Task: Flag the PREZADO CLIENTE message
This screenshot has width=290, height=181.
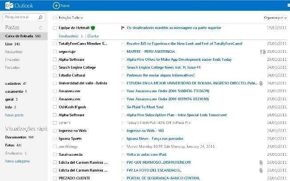Action: 123,178
